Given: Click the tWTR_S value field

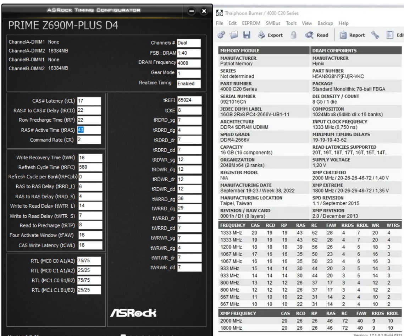Looking at the screenshot, I should pos(90,216).
